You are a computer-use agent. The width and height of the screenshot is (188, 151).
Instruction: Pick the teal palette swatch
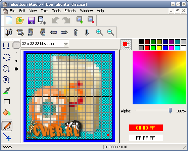click(177, 42)
